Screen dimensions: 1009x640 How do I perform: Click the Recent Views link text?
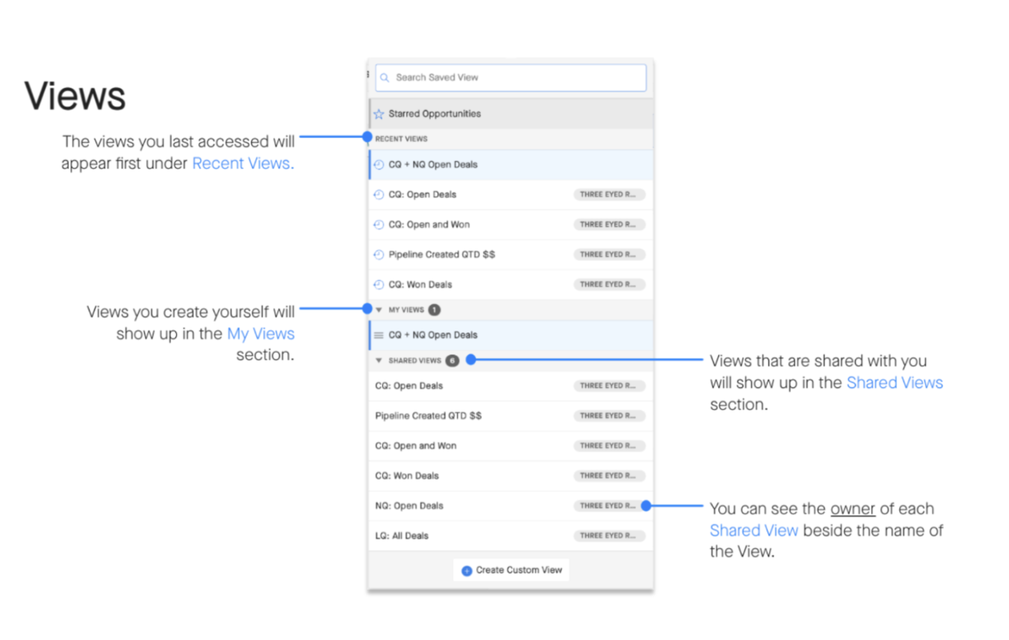point(242,163)
